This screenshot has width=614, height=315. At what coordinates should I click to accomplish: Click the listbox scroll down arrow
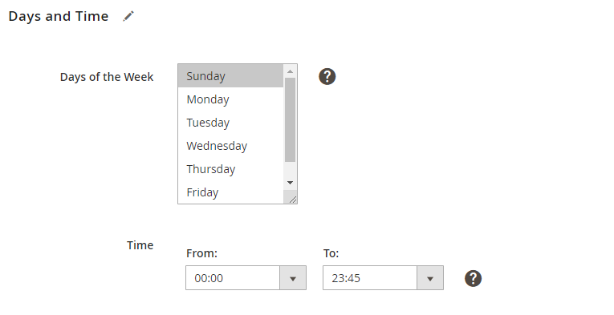point(290,183)
